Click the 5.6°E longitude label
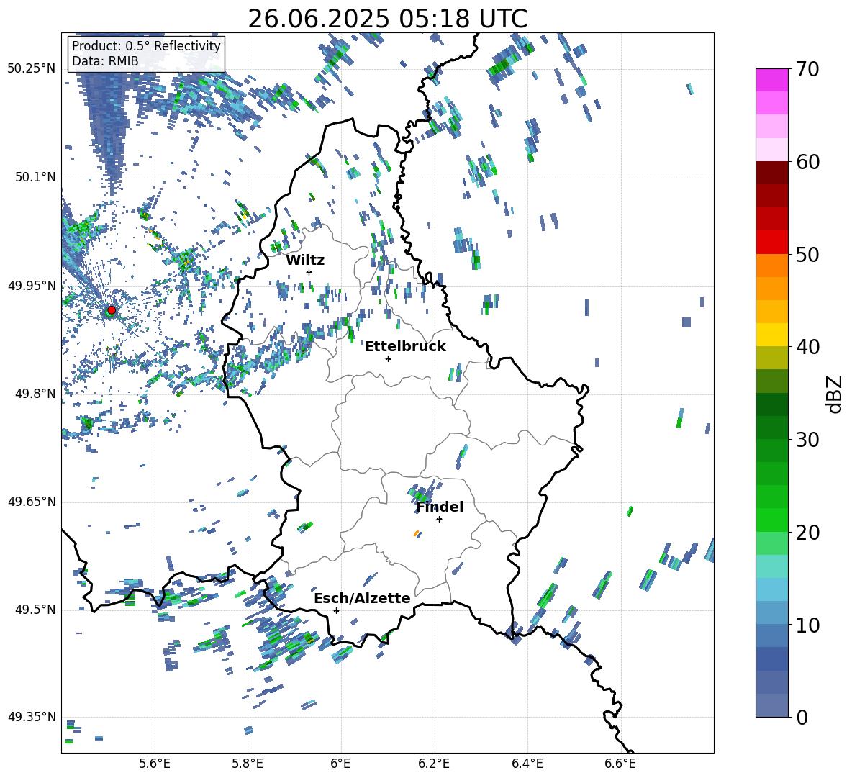The image size is (852, 778). 155,764
